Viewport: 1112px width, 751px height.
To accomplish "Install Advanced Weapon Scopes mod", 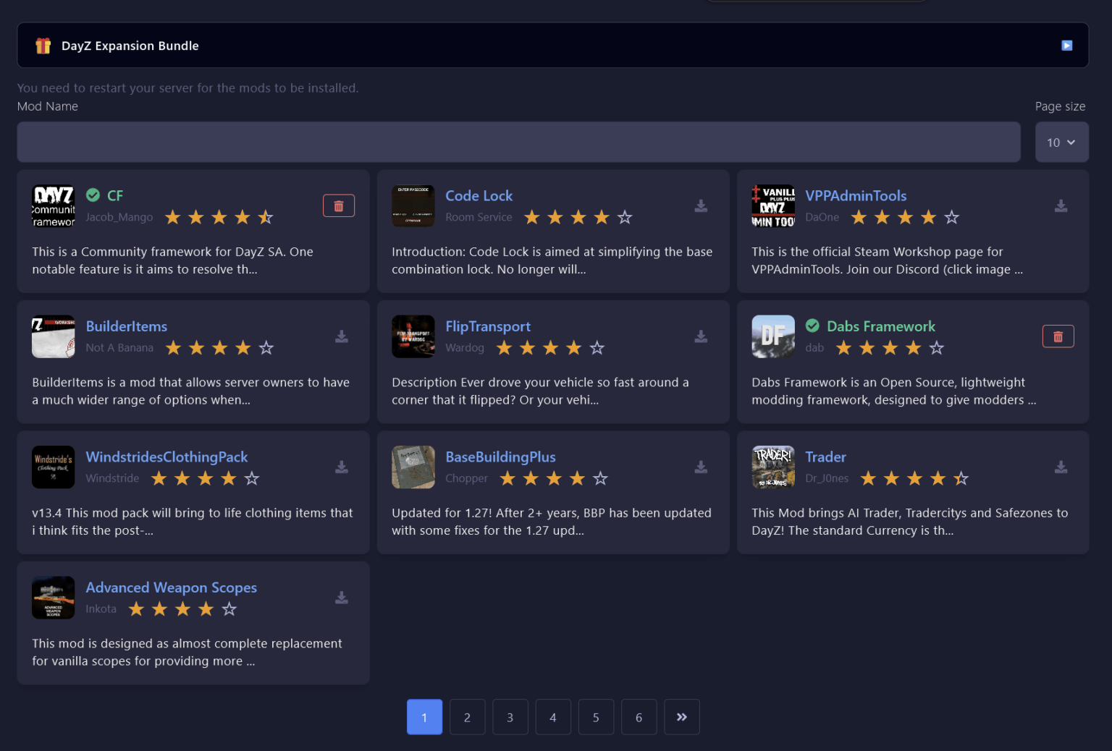I will 342,598.
